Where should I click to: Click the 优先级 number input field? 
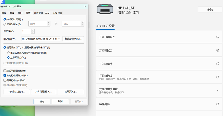tap(26, 31)
